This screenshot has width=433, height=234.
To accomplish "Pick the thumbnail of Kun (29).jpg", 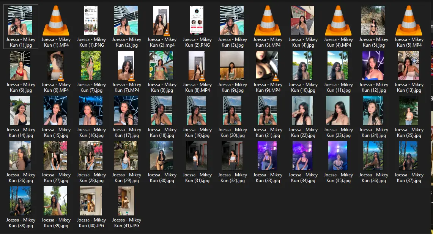I will (x=126, y=155).
